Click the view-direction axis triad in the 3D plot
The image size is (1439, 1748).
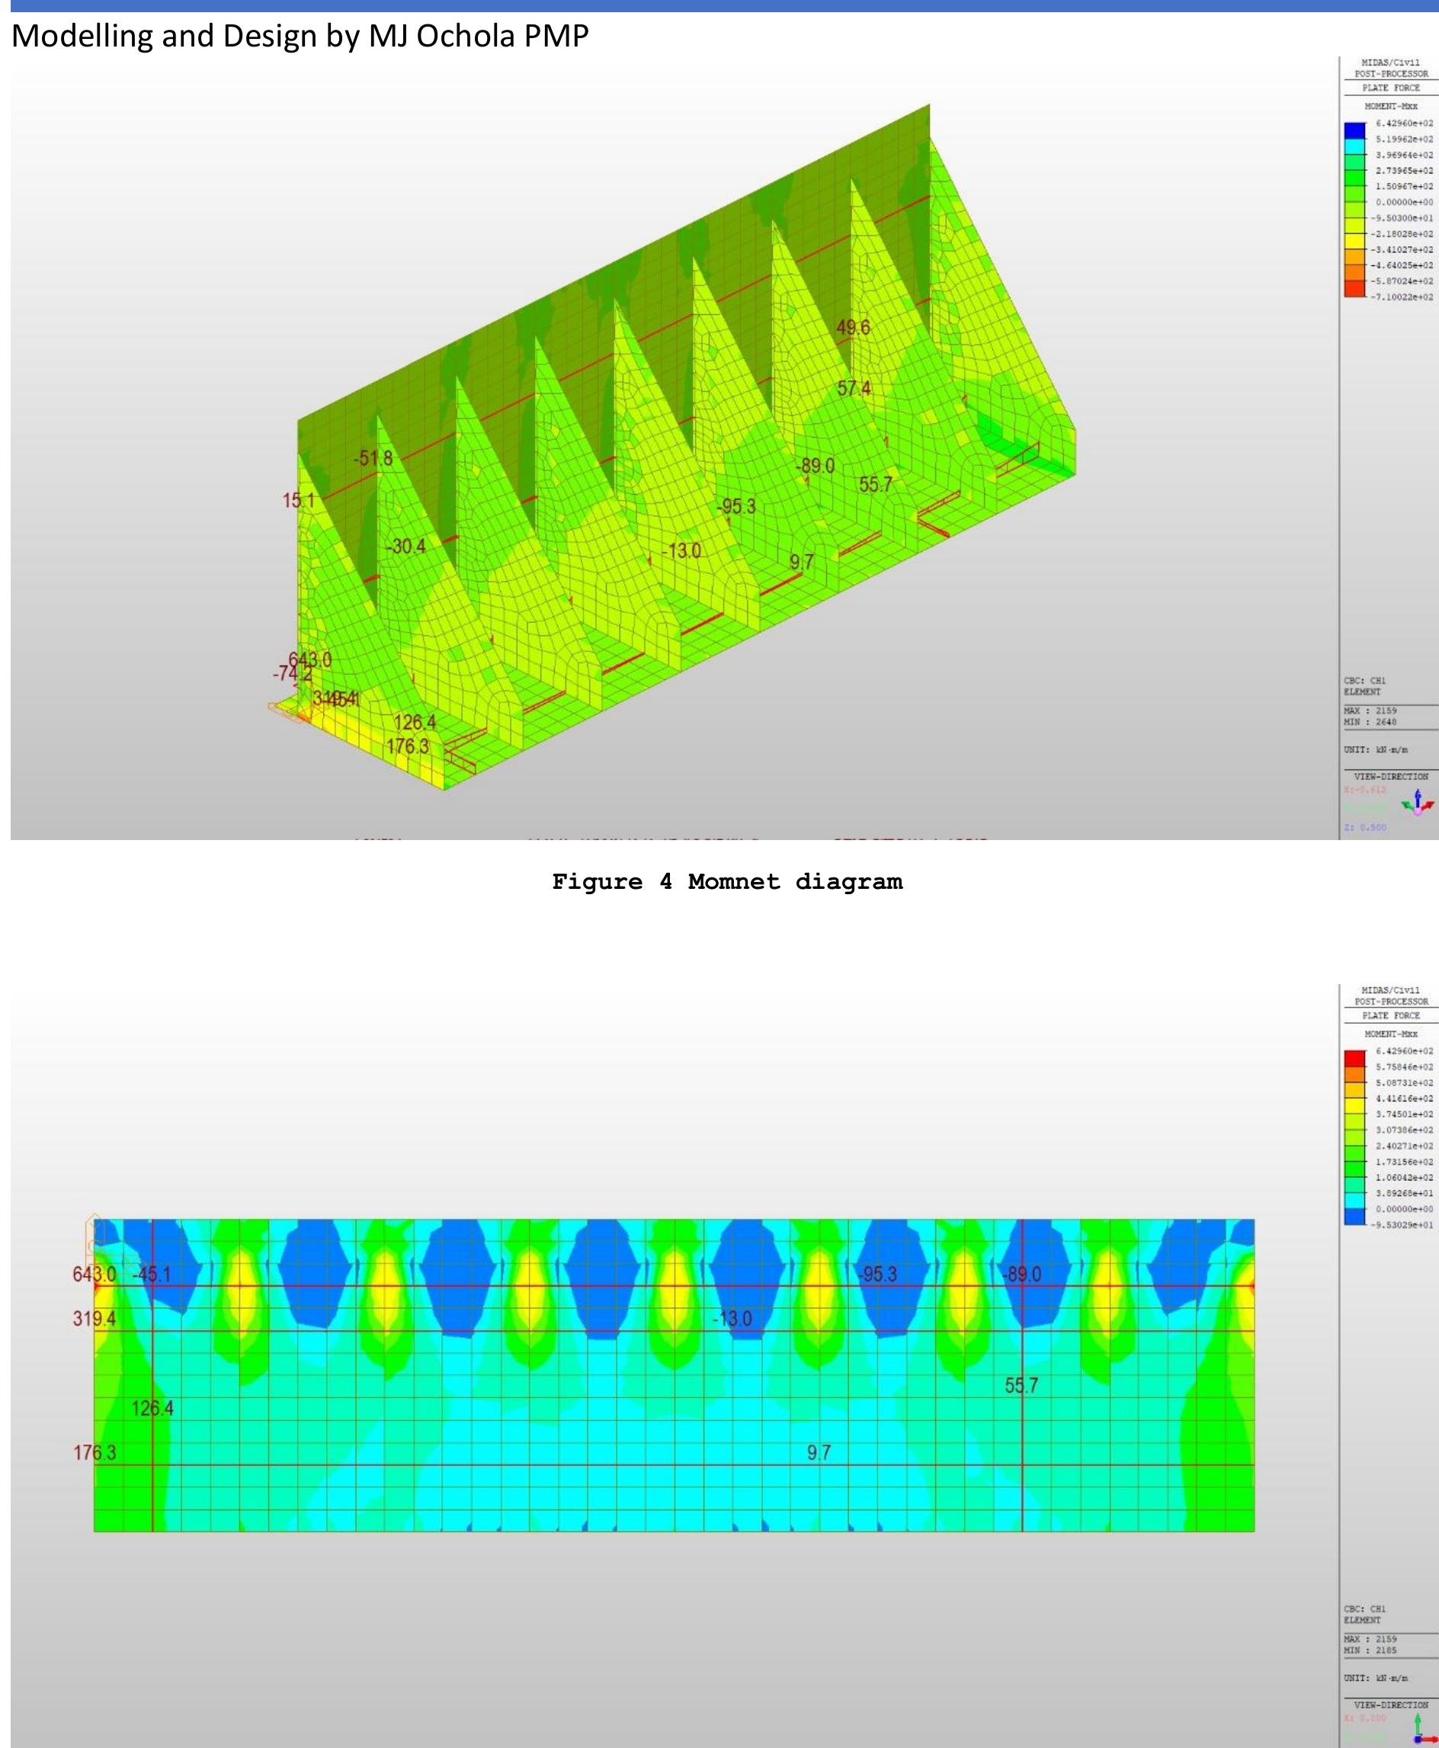tap(1419, 802)
